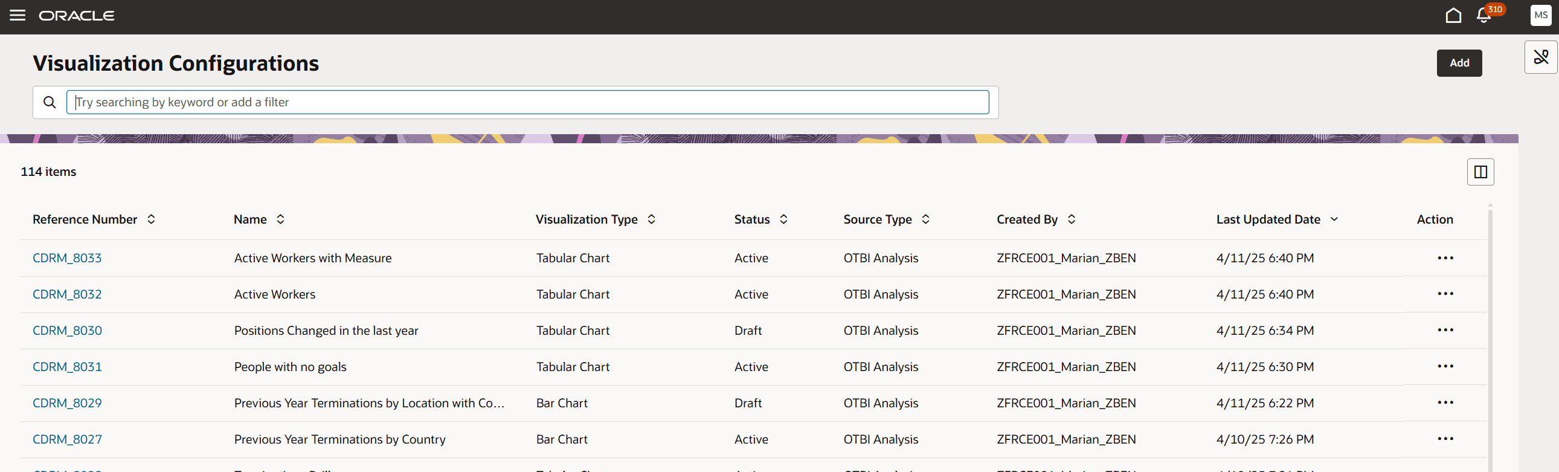1559x472 pixels.
Task: Go to the Home icon
Action: click(1453, 15)
